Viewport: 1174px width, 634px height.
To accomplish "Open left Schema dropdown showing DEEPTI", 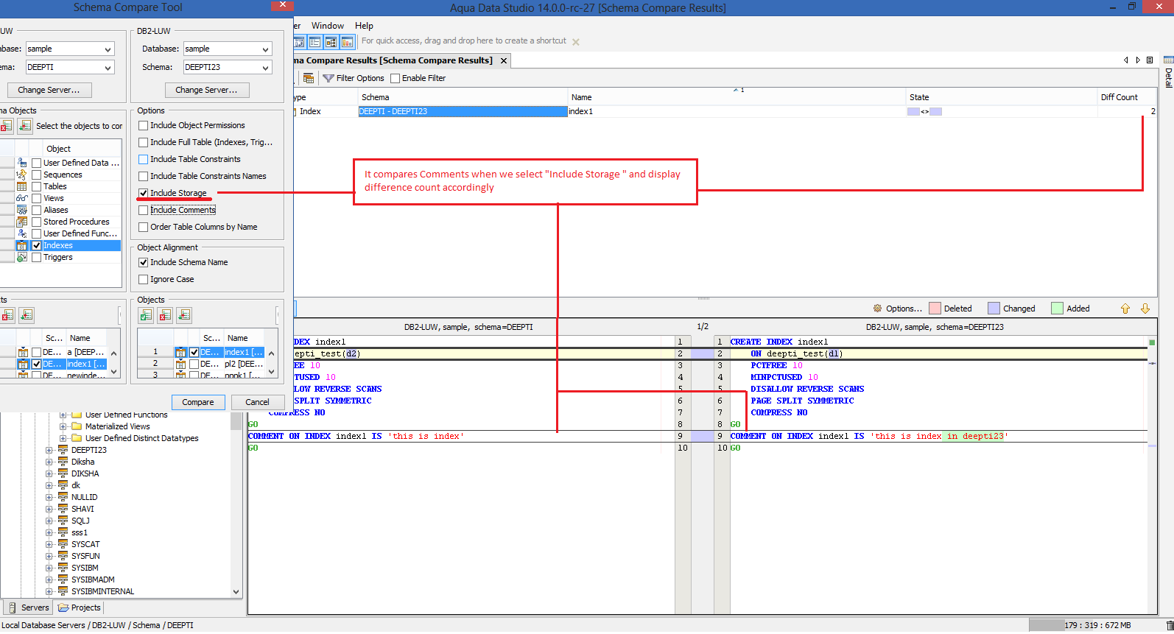I will coord(70,68).
